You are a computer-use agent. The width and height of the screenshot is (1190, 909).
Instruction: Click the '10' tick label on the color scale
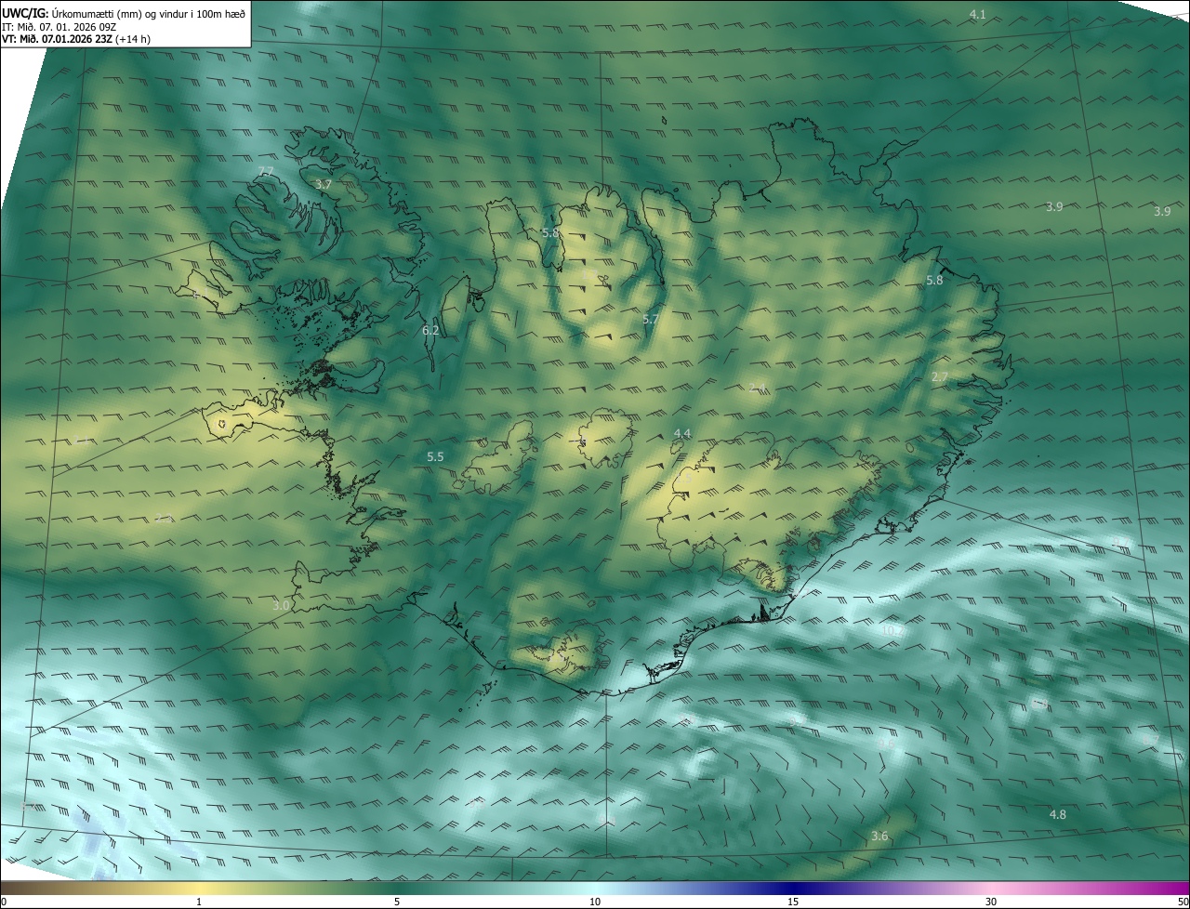click(x=595, y=902)
